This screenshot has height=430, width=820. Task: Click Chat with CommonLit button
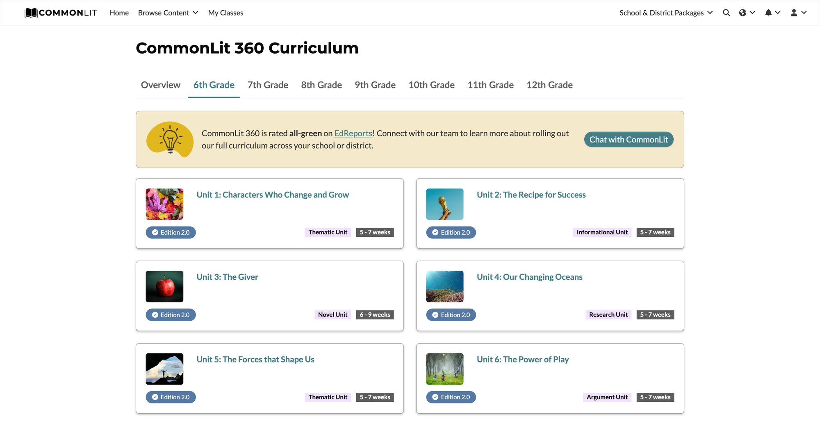tap(629, 140)
